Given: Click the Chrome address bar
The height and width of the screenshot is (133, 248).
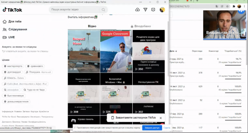Looking at the screenshot, I should click(191, 6).
